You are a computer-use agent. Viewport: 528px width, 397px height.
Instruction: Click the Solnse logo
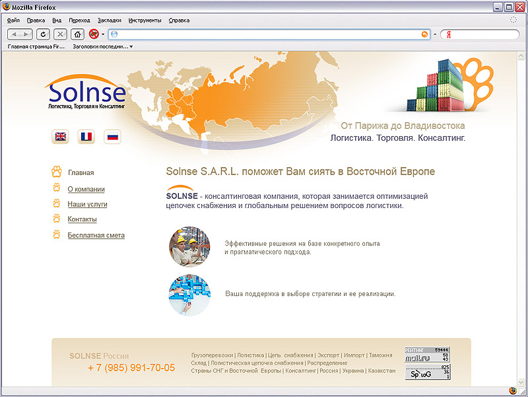[x=85, y=91]
